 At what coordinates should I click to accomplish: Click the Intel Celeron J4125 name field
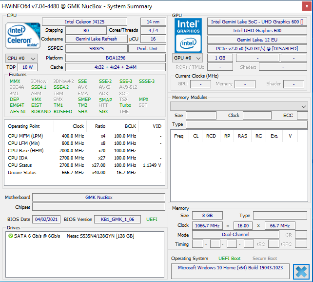click(x=84, y=22)
